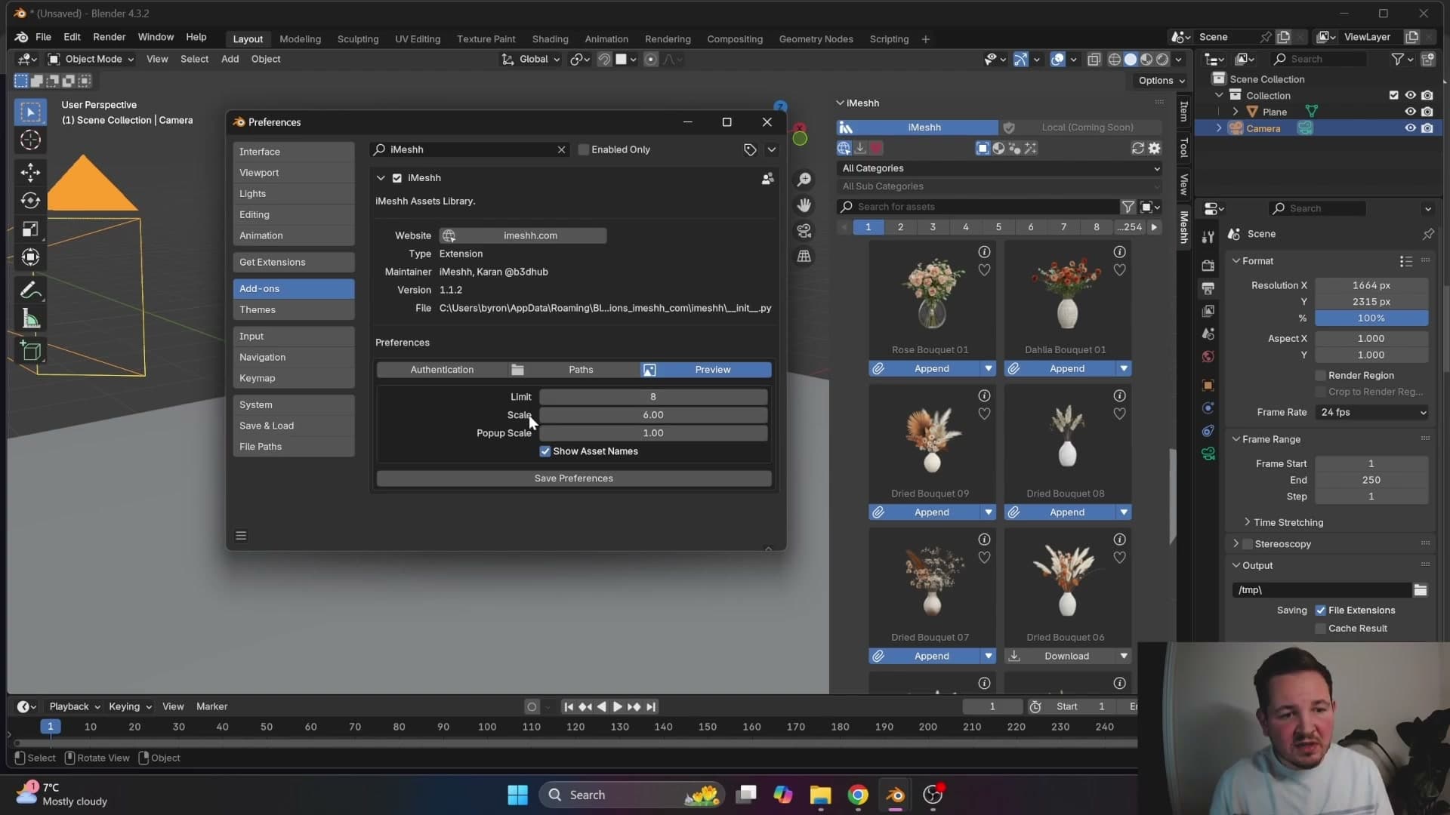Click the globe icon beside imeshh.com
Image resolution: width=1450 pixels, height=815 pixels.
(x=449, y=235)
